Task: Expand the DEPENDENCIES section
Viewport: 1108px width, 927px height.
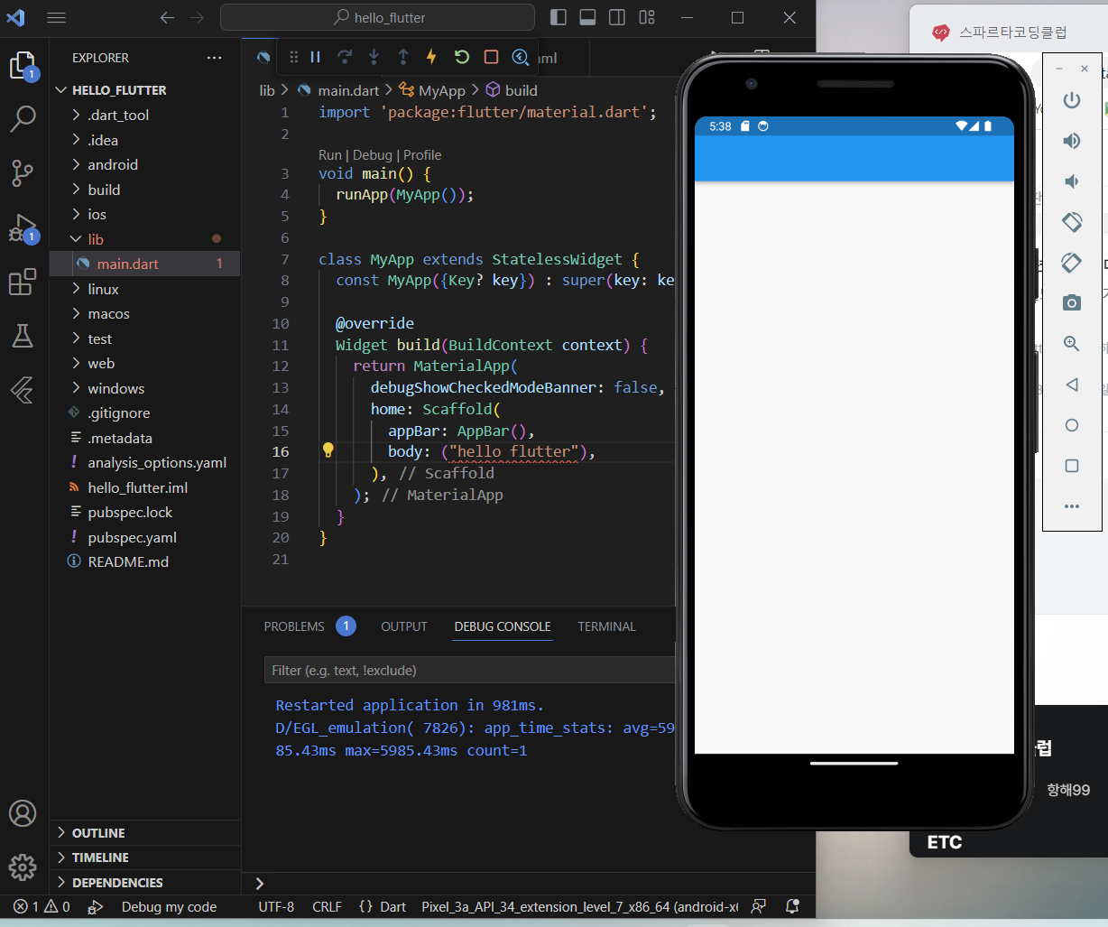Action: (144, 883)
